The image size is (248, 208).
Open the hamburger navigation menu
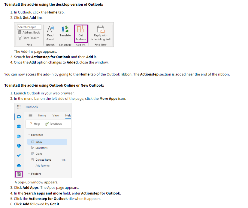30,115
